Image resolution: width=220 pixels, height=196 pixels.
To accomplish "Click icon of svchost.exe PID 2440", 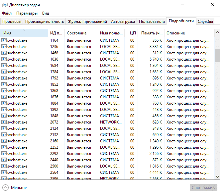I will coord(4,160).
